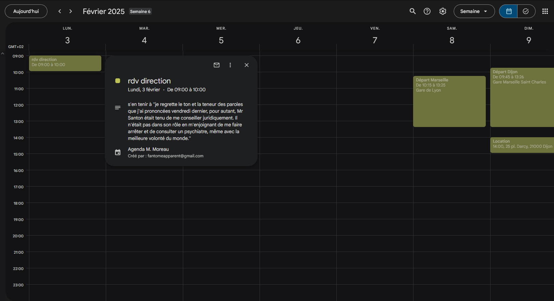
Task: Open the search magnifier icon
Action: pyautogui.click(x=412, y=11)
